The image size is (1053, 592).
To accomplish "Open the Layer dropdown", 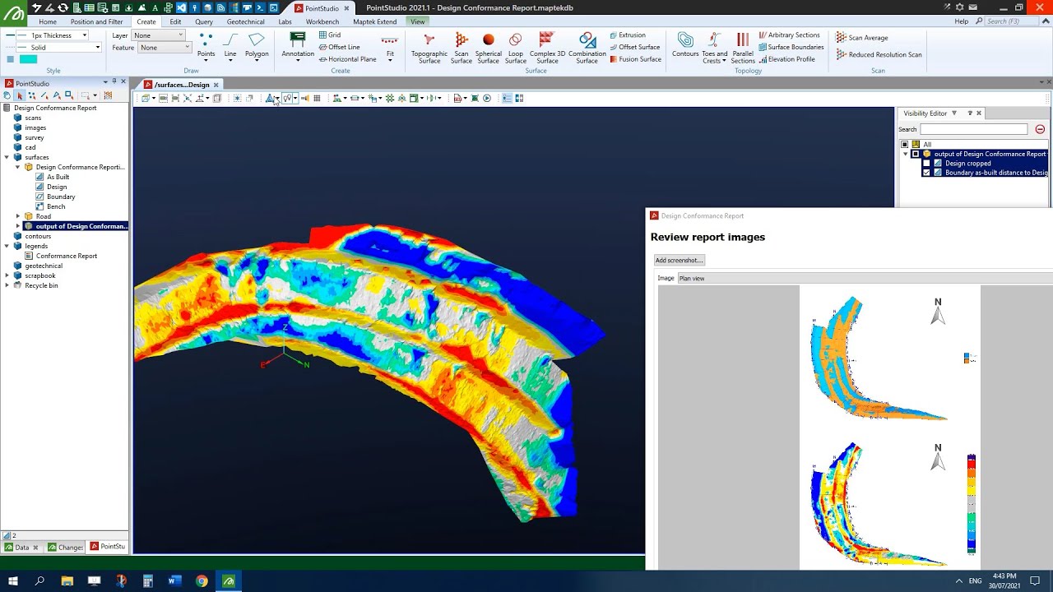I will 158,35.
